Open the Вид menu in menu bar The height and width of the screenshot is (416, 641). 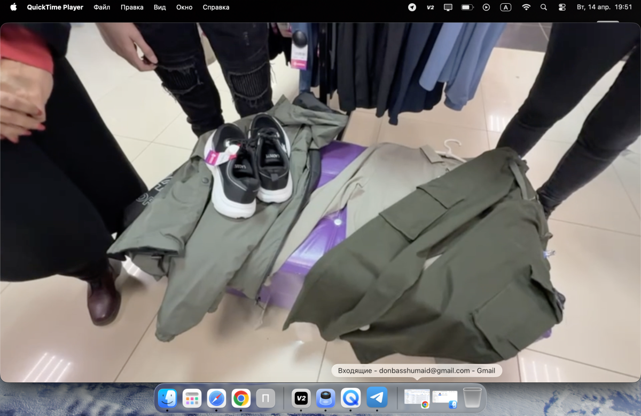[x=160, y=7]
